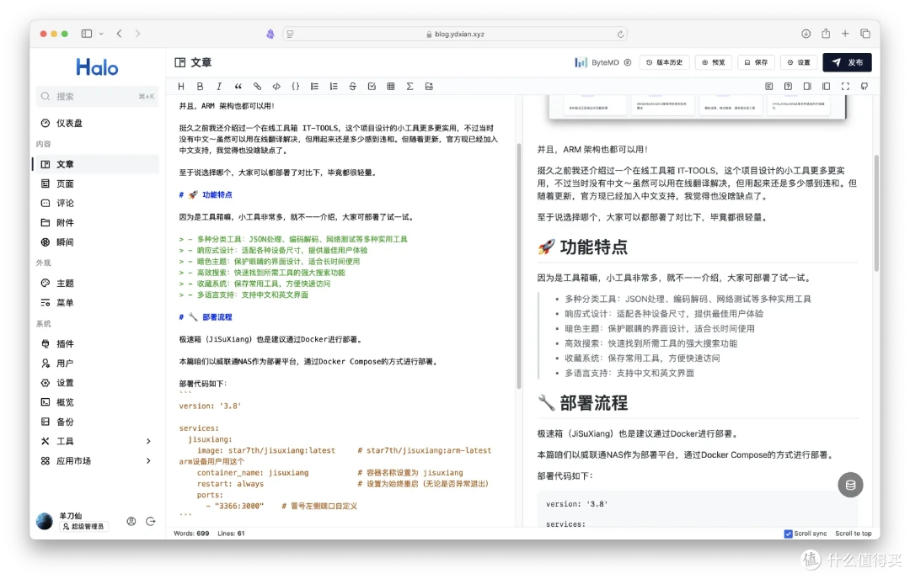Insert inline code with code icon
Screen dimensions: 910x579
coord(276,87)
